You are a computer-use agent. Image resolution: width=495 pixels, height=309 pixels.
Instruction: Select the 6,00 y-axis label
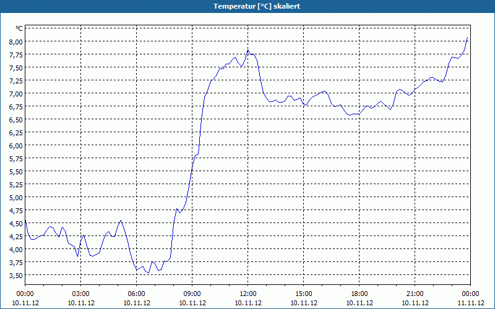click(x=16, y=146)
